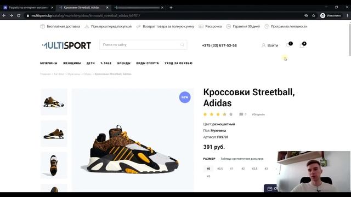The height and width of the screenshot is (197, 351).
Task: Switch to Разработка интернет-магазина tab
Action: pos(28,8)
